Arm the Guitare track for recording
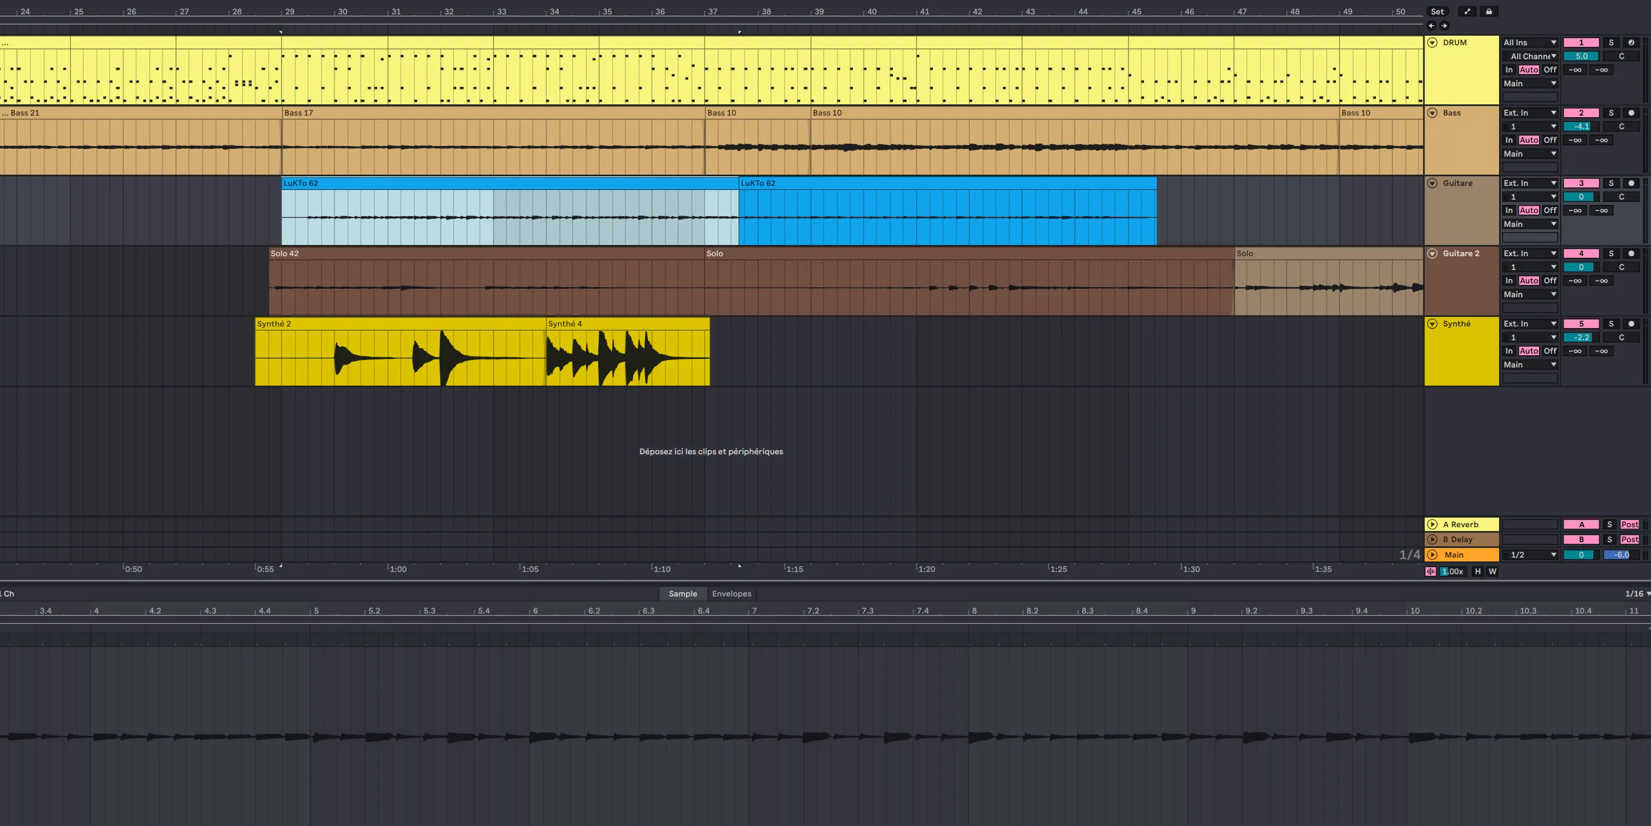This screenshot has width=1651, height=826. pos(1631,183)
